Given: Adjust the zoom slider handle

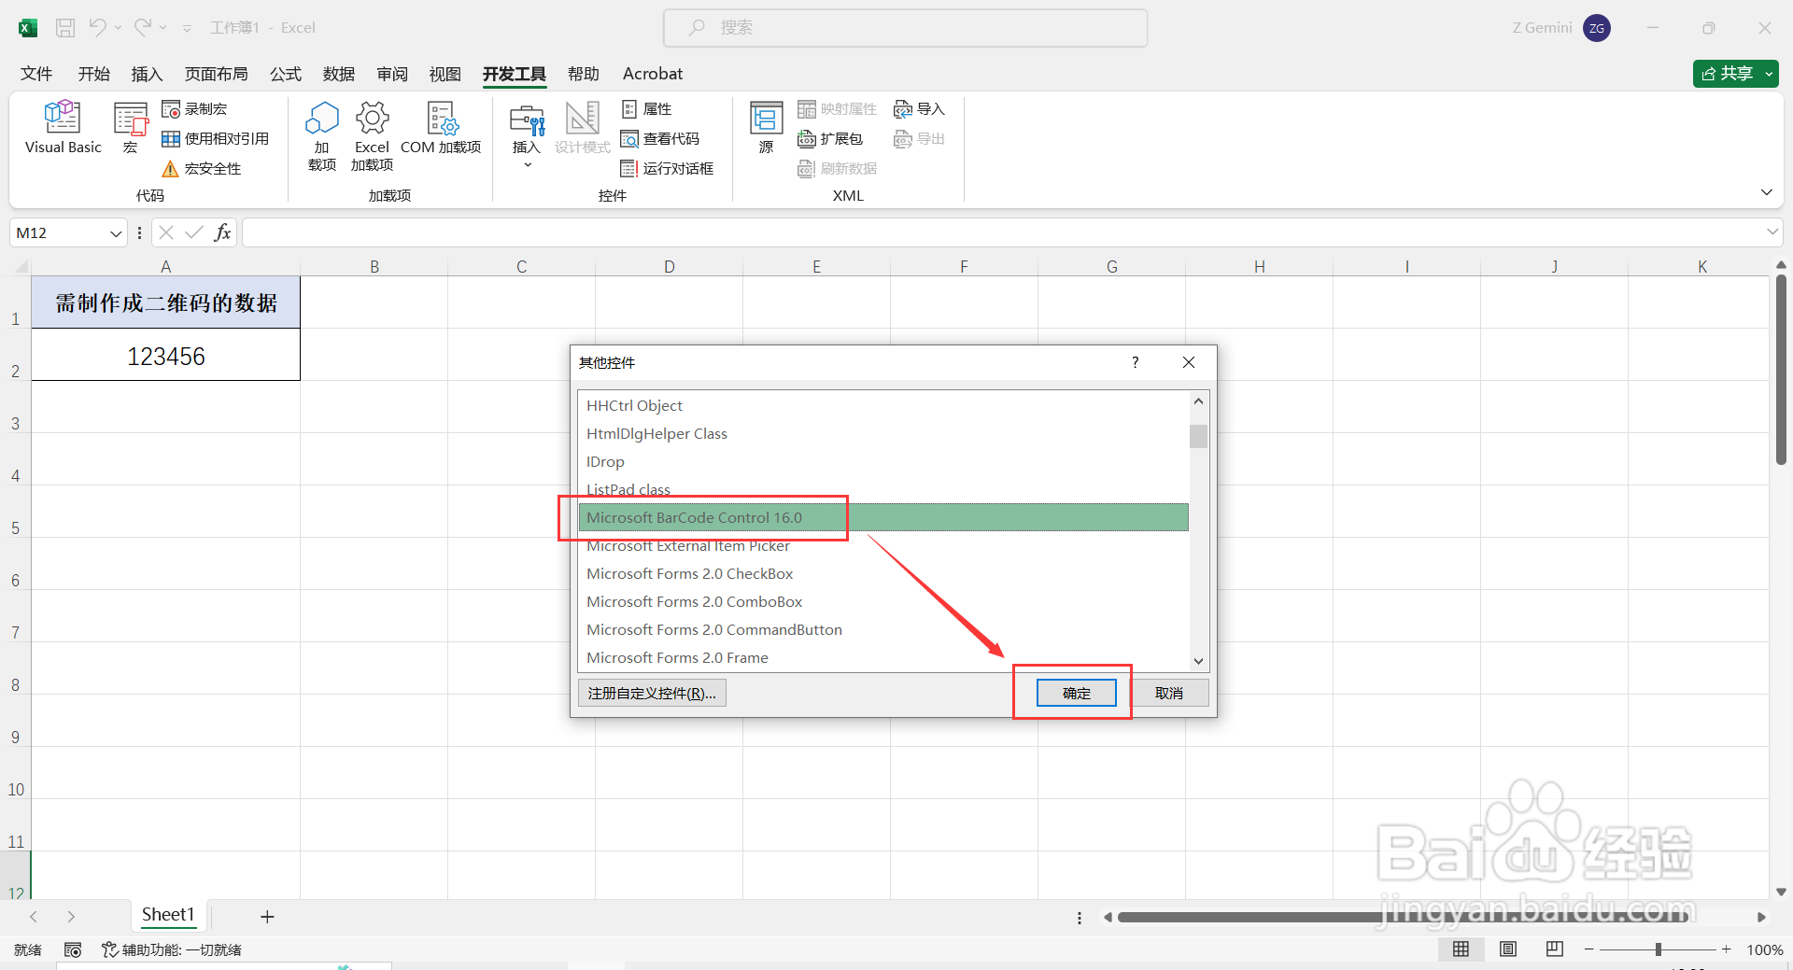Looking at the screenshot, I should (x=1659, y=949).
